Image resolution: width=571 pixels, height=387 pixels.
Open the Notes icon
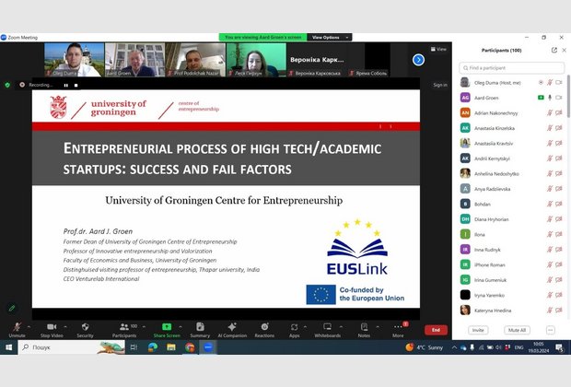[x=364, y=326]
